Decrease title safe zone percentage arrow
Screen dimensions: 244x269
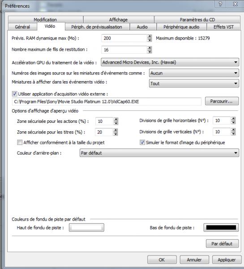tap(116, 134)
